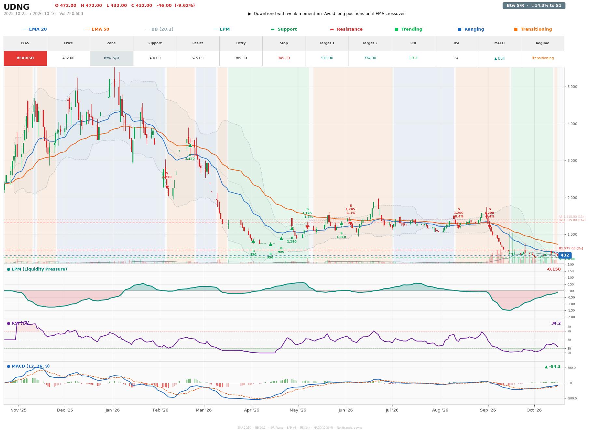The height and width of the screenshot is (433, 589).
Task: Click the red Stop value 345.00
Action: click(284, 58)
